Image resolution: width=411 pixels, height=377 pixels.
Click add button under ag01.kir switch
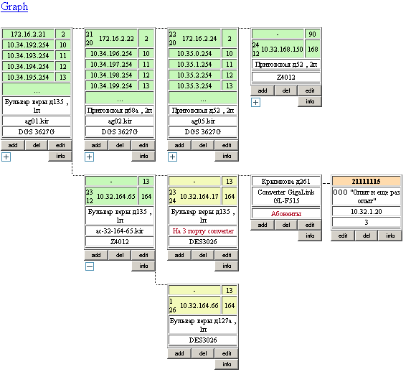(13, 145)
